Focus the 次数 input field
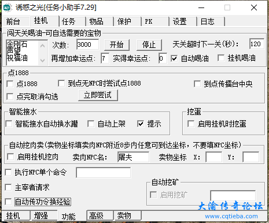The image size is (269, 223). (88, 44)
